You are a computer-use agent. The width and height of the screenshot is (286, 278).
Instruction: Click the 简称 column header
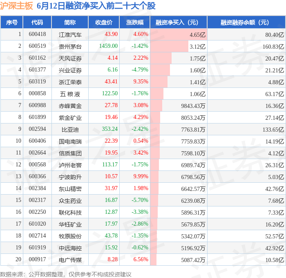tap(70, 22)
